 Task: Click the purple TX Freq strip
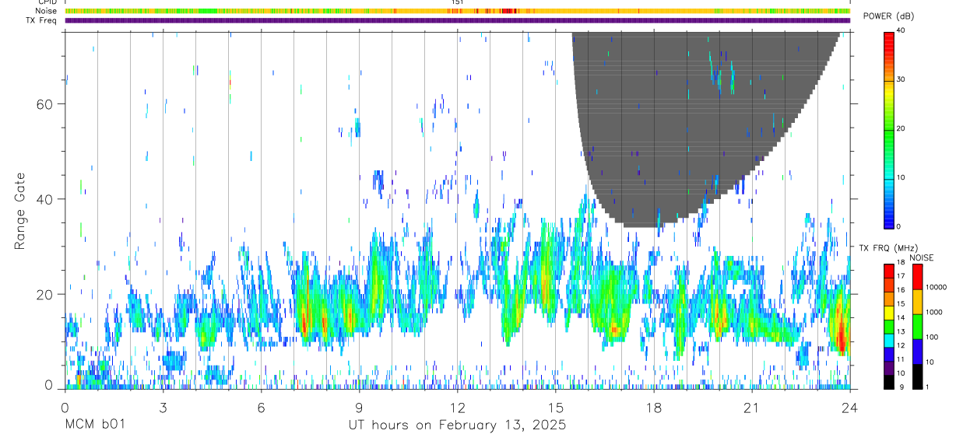(458, 20)
